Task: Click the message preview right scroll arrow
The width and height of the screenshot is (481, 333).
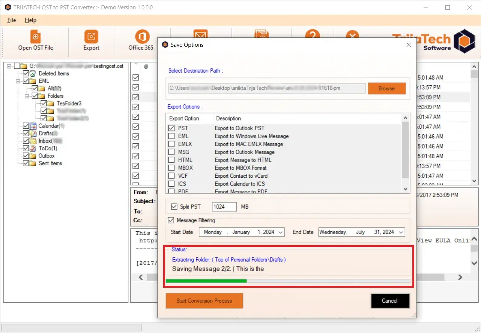Action: 460,277
